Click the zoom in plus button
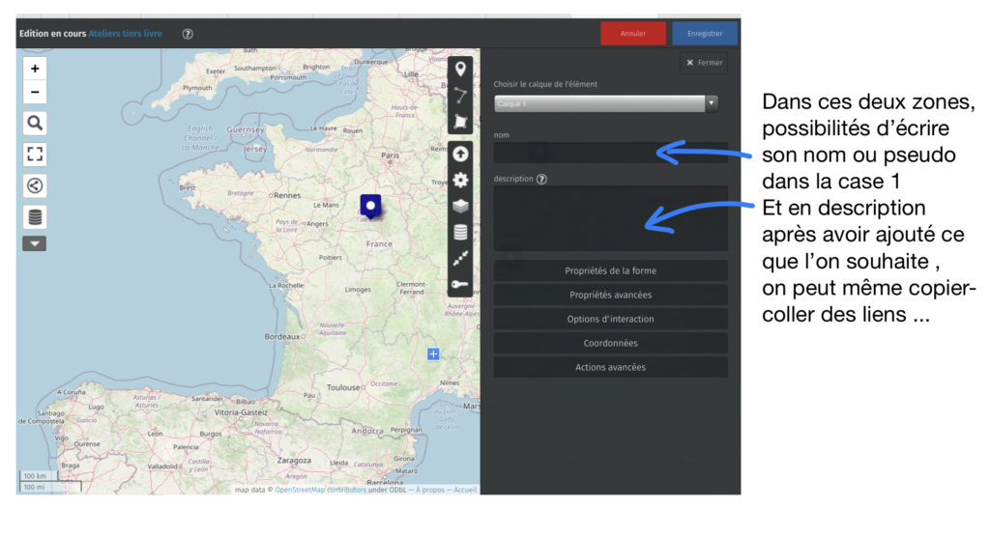990x536 pixels. 35,70
